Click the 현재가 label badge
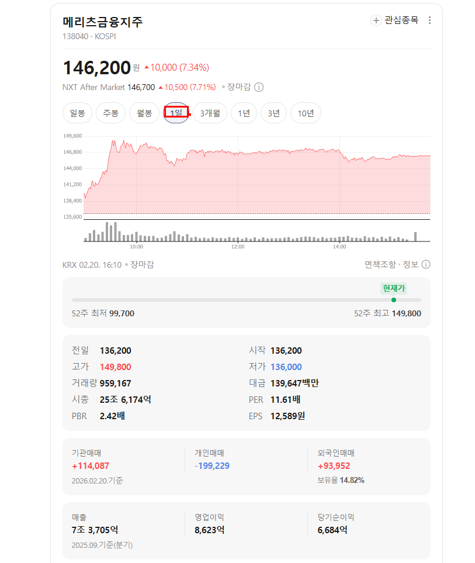Image resolution: width=475 pixels, height=563 pixels. pyautogui.click(x=394, y=288)
